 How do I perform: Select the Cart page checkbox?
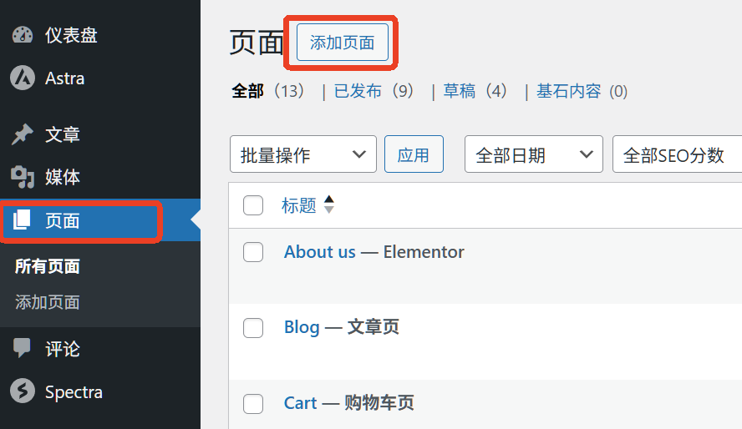[253, 404]
